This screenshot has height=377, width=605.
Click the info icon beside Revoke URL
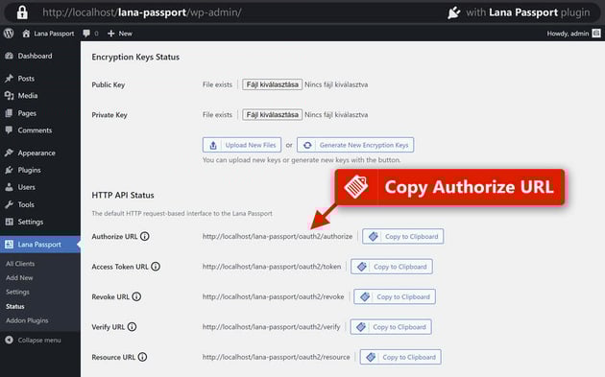coord(136,296)
